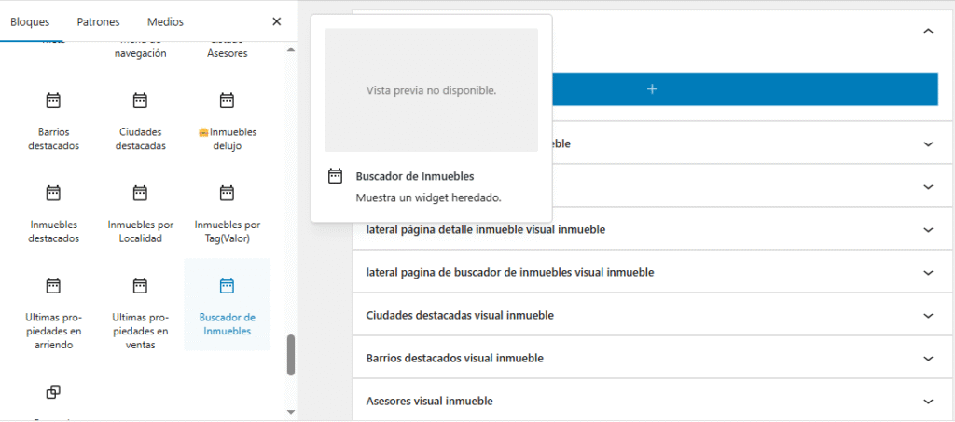Select the Inmuebles delujo block icon
Viewport: 955px width, 422px height.
pos(227,100)
